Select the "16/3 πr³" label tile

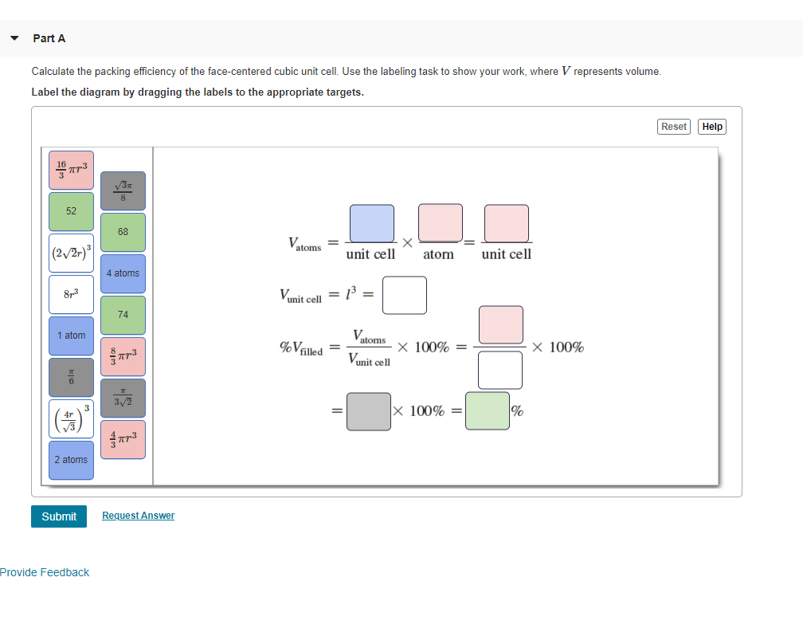(x=71, y=170)
